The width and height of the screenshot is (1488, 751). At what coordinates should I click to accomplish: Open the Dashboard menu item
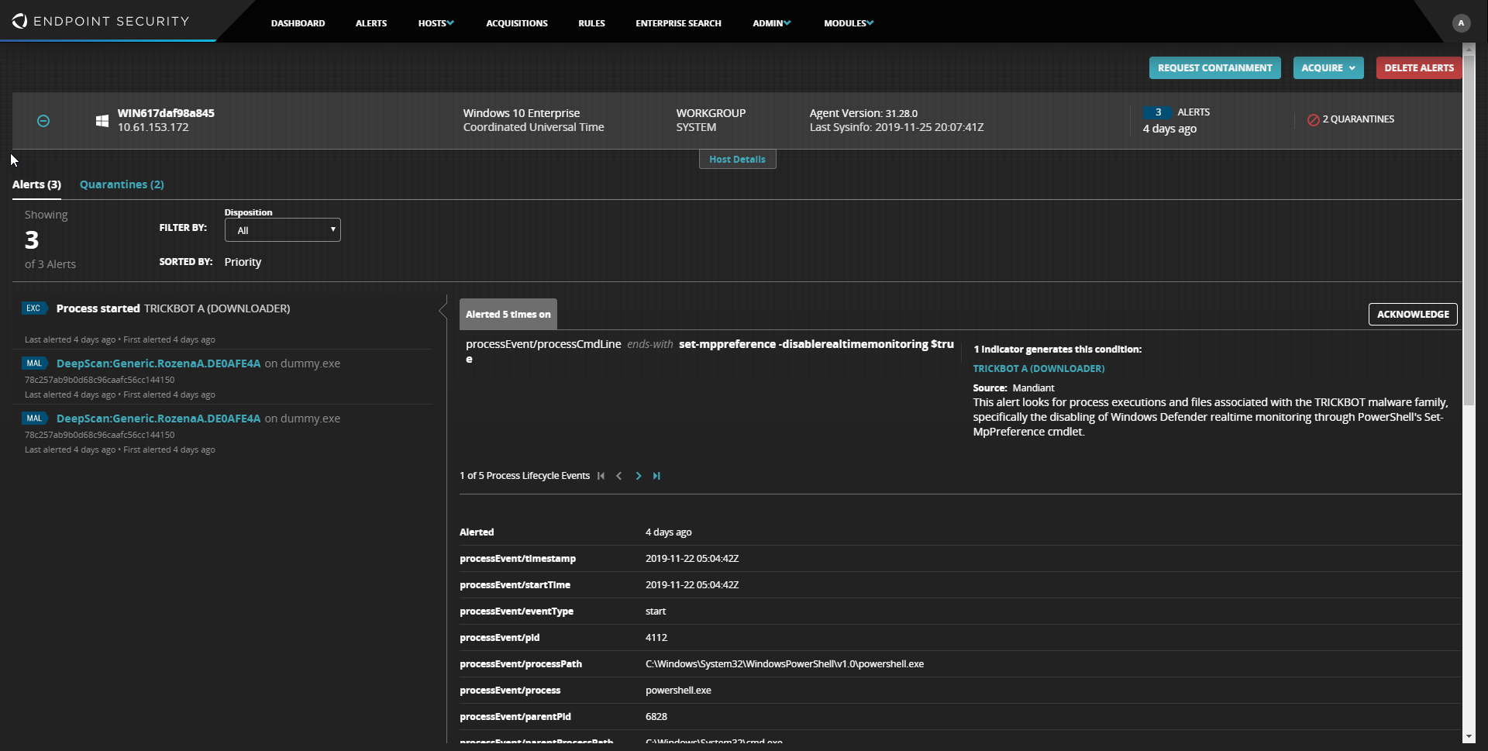pos(298,23)
